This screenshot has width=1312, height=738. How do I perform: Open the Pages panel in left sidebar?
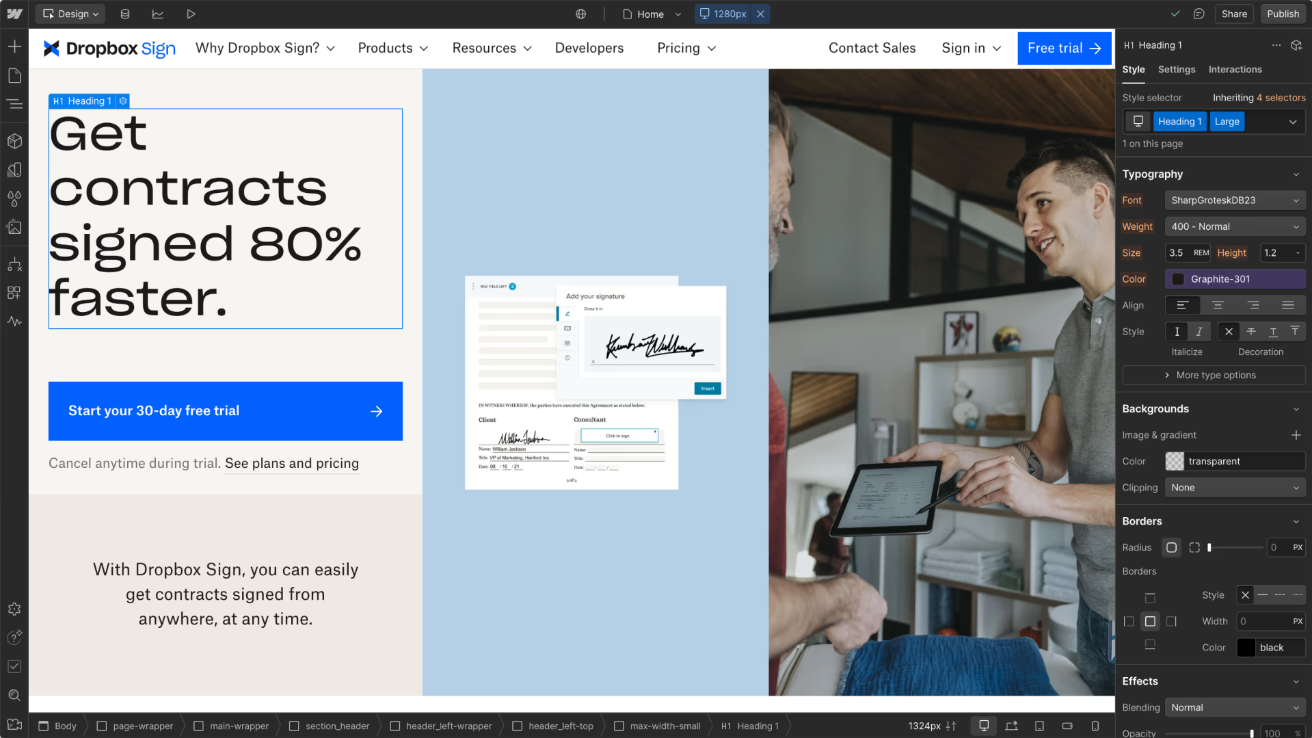(14, 75)
